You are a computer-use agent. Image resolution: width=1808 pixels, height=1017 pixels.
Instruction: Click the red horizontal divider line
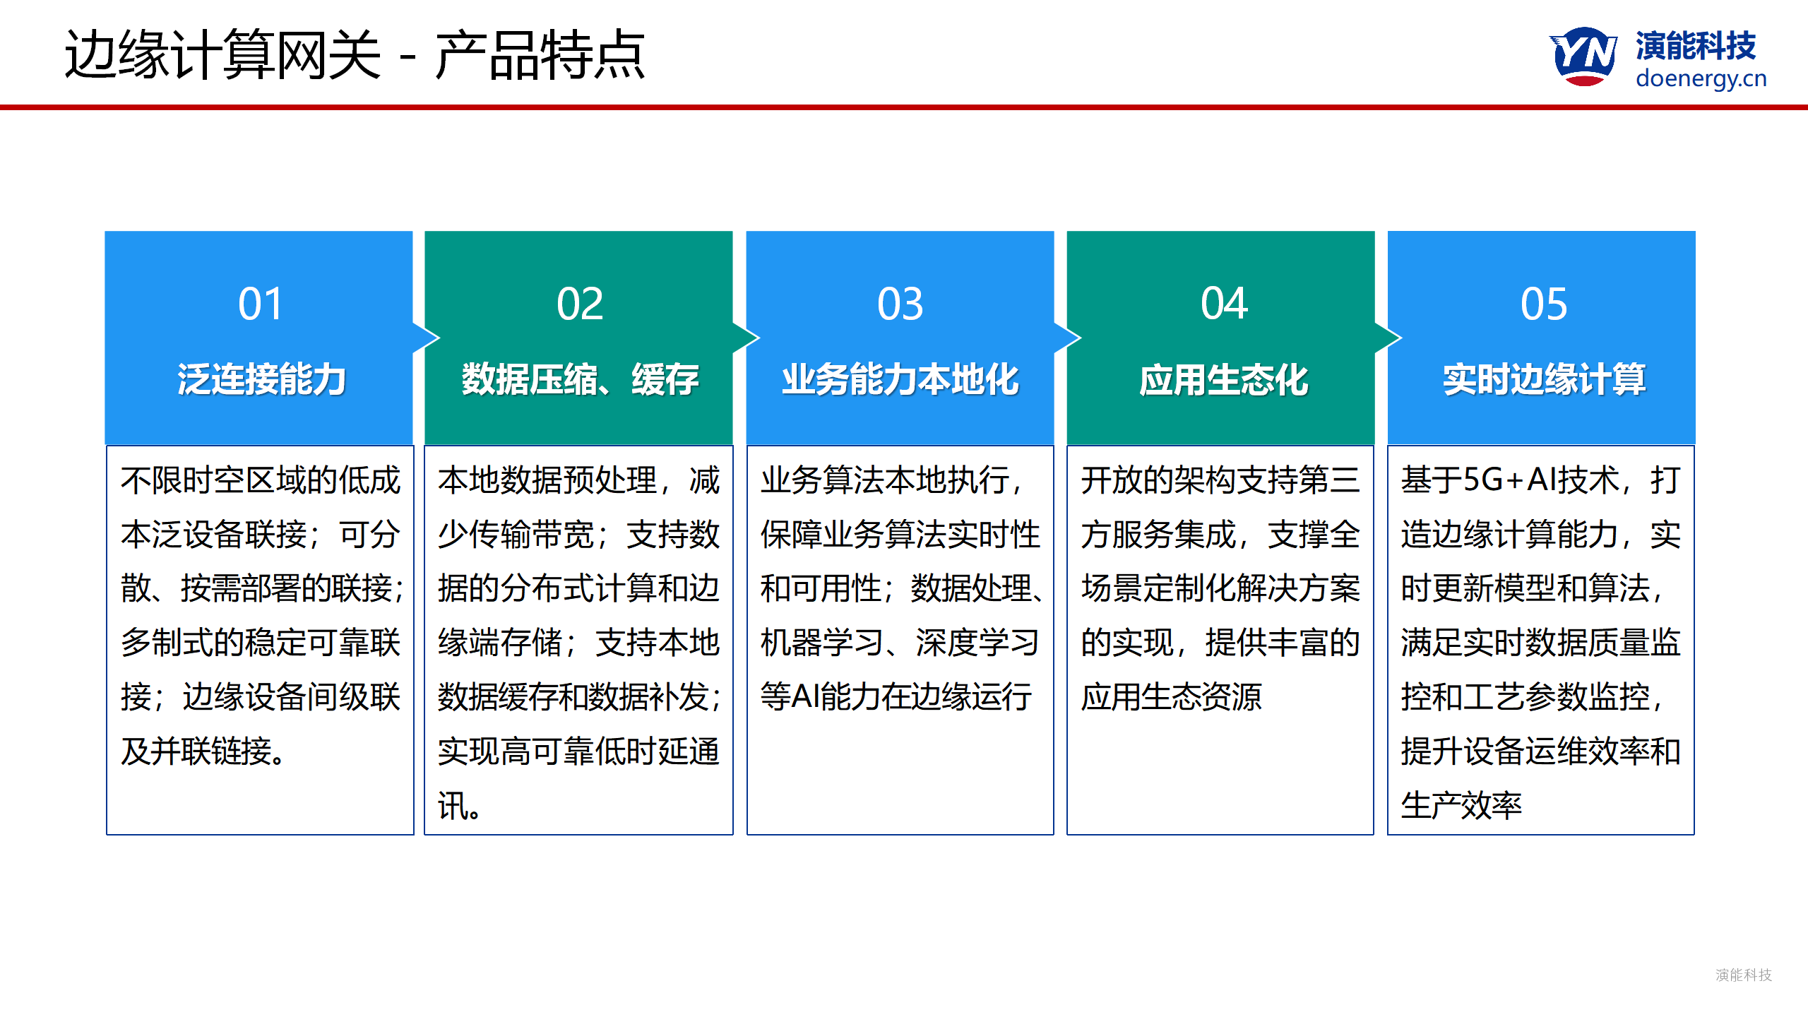[x=904, y=107]
